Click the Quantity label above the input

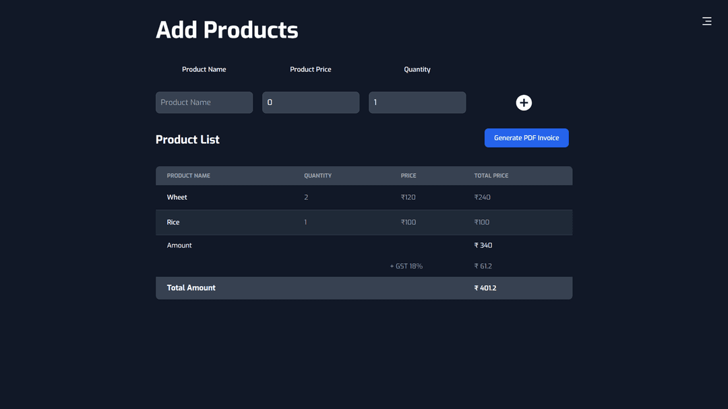tap(417, 69)
